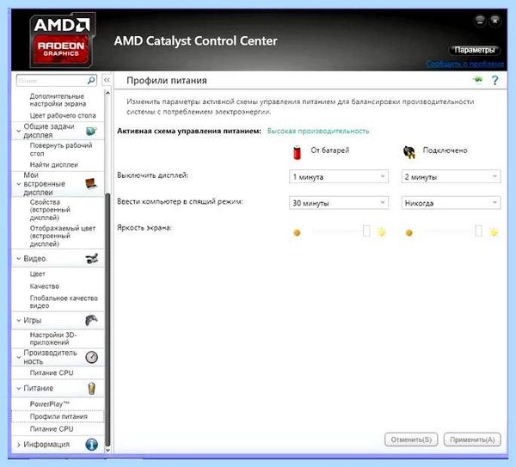Click the gamepad icon beside Игры
Image resolution: width=516 pixels, height=467 pixels.
coord(91,320)
